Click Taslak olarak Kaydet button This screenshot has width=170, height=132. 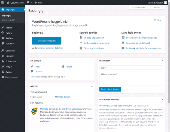click(110, 89)
